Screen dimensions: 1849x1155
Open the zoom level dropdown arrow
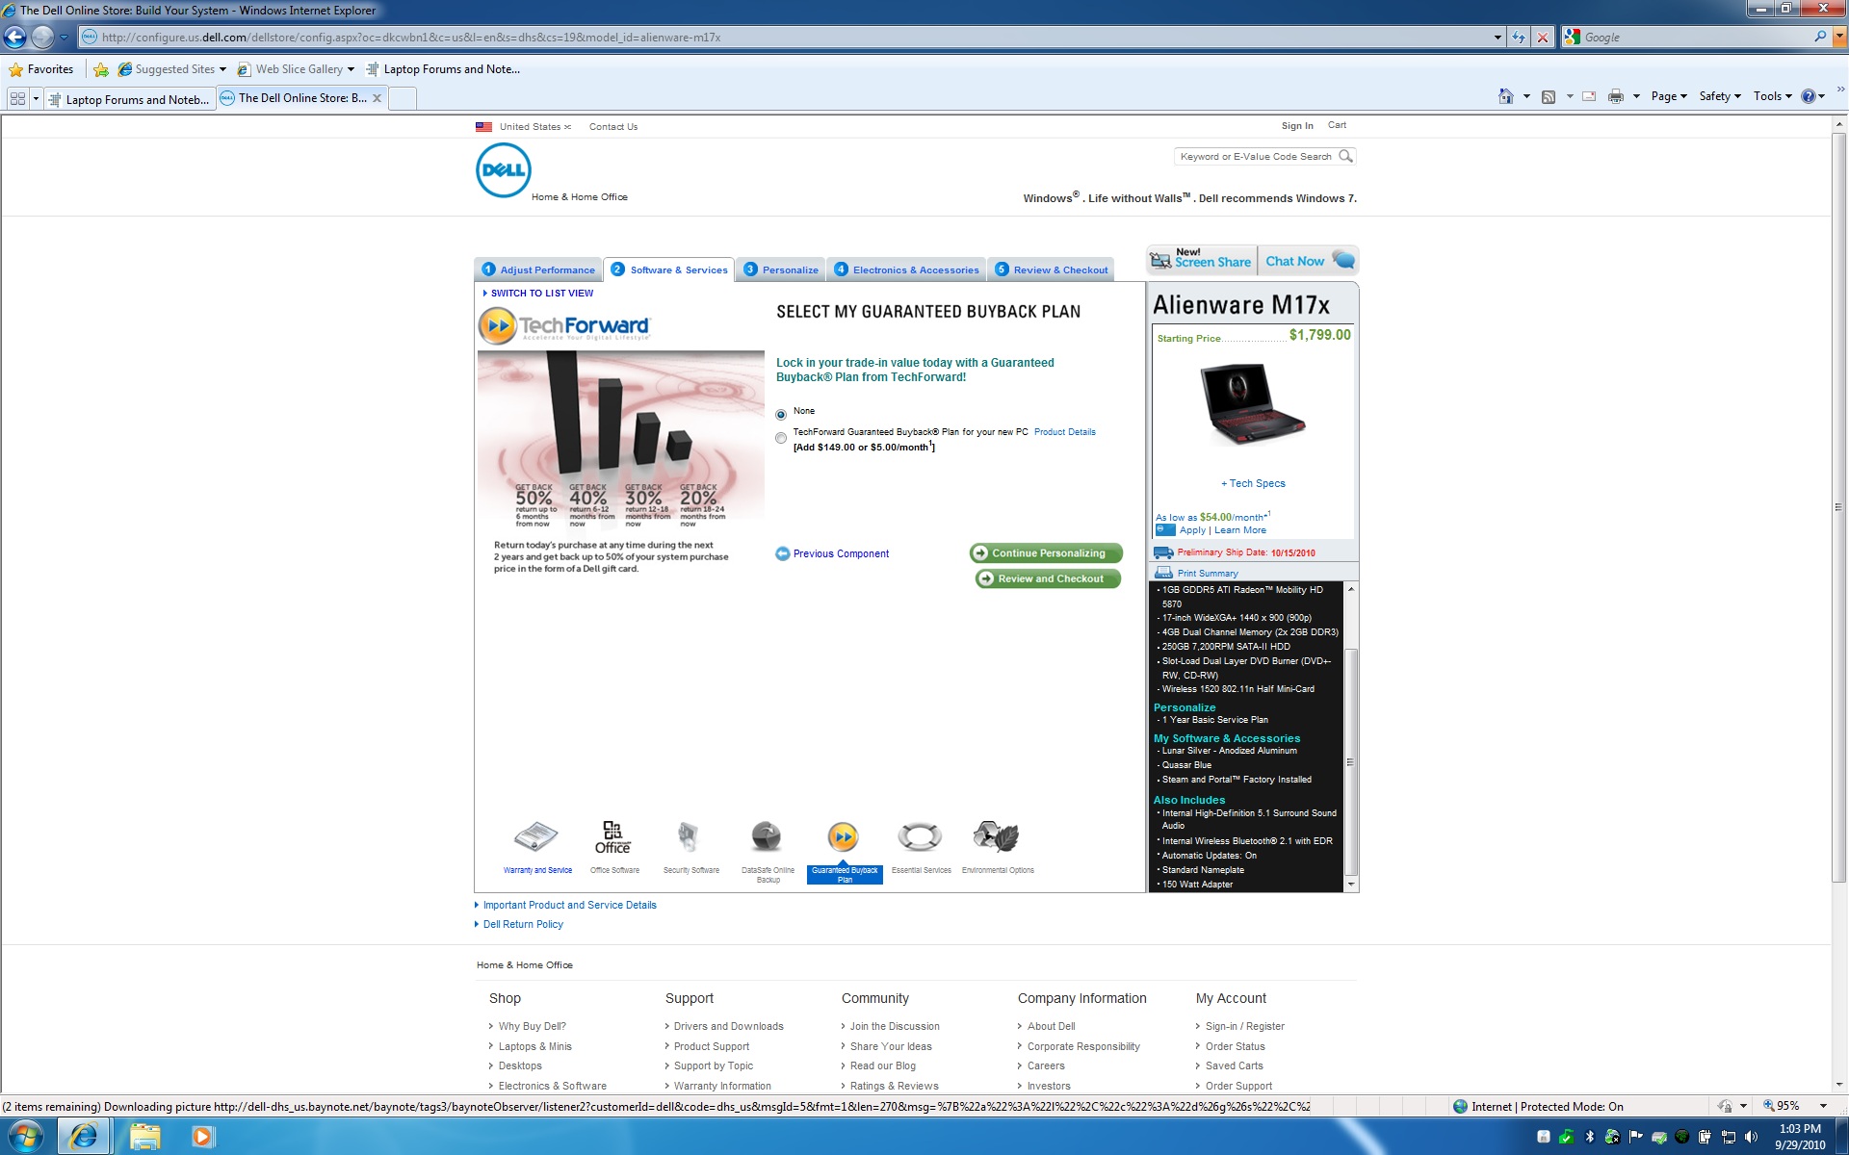(1823, 1106)
